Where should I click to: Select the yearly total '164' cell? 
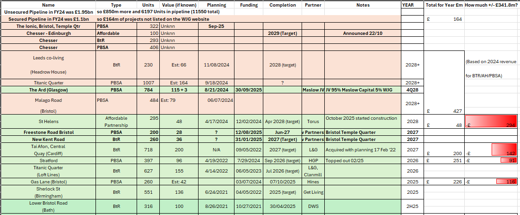tap(444, 19)
